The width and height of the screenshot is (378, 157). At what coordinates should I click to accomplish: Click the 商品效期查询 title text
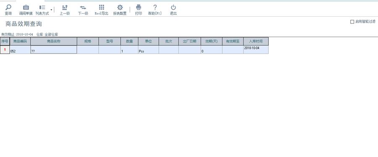pyautogui.click(x=24, y=24)
